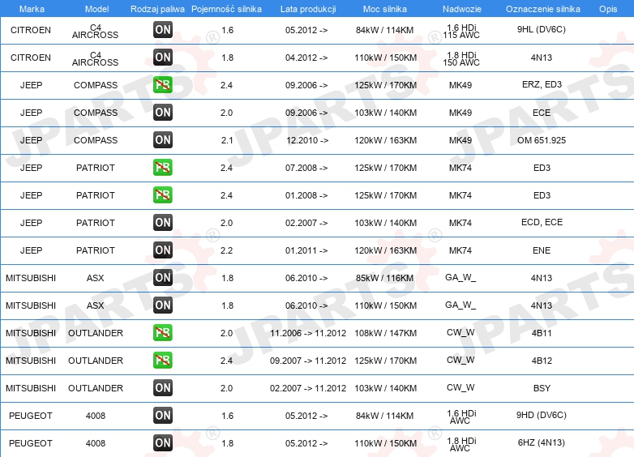Viewport: 634px width, 457px height.
Task: Click production date 07.2008 ->
Action: click(x=306, y=168)
